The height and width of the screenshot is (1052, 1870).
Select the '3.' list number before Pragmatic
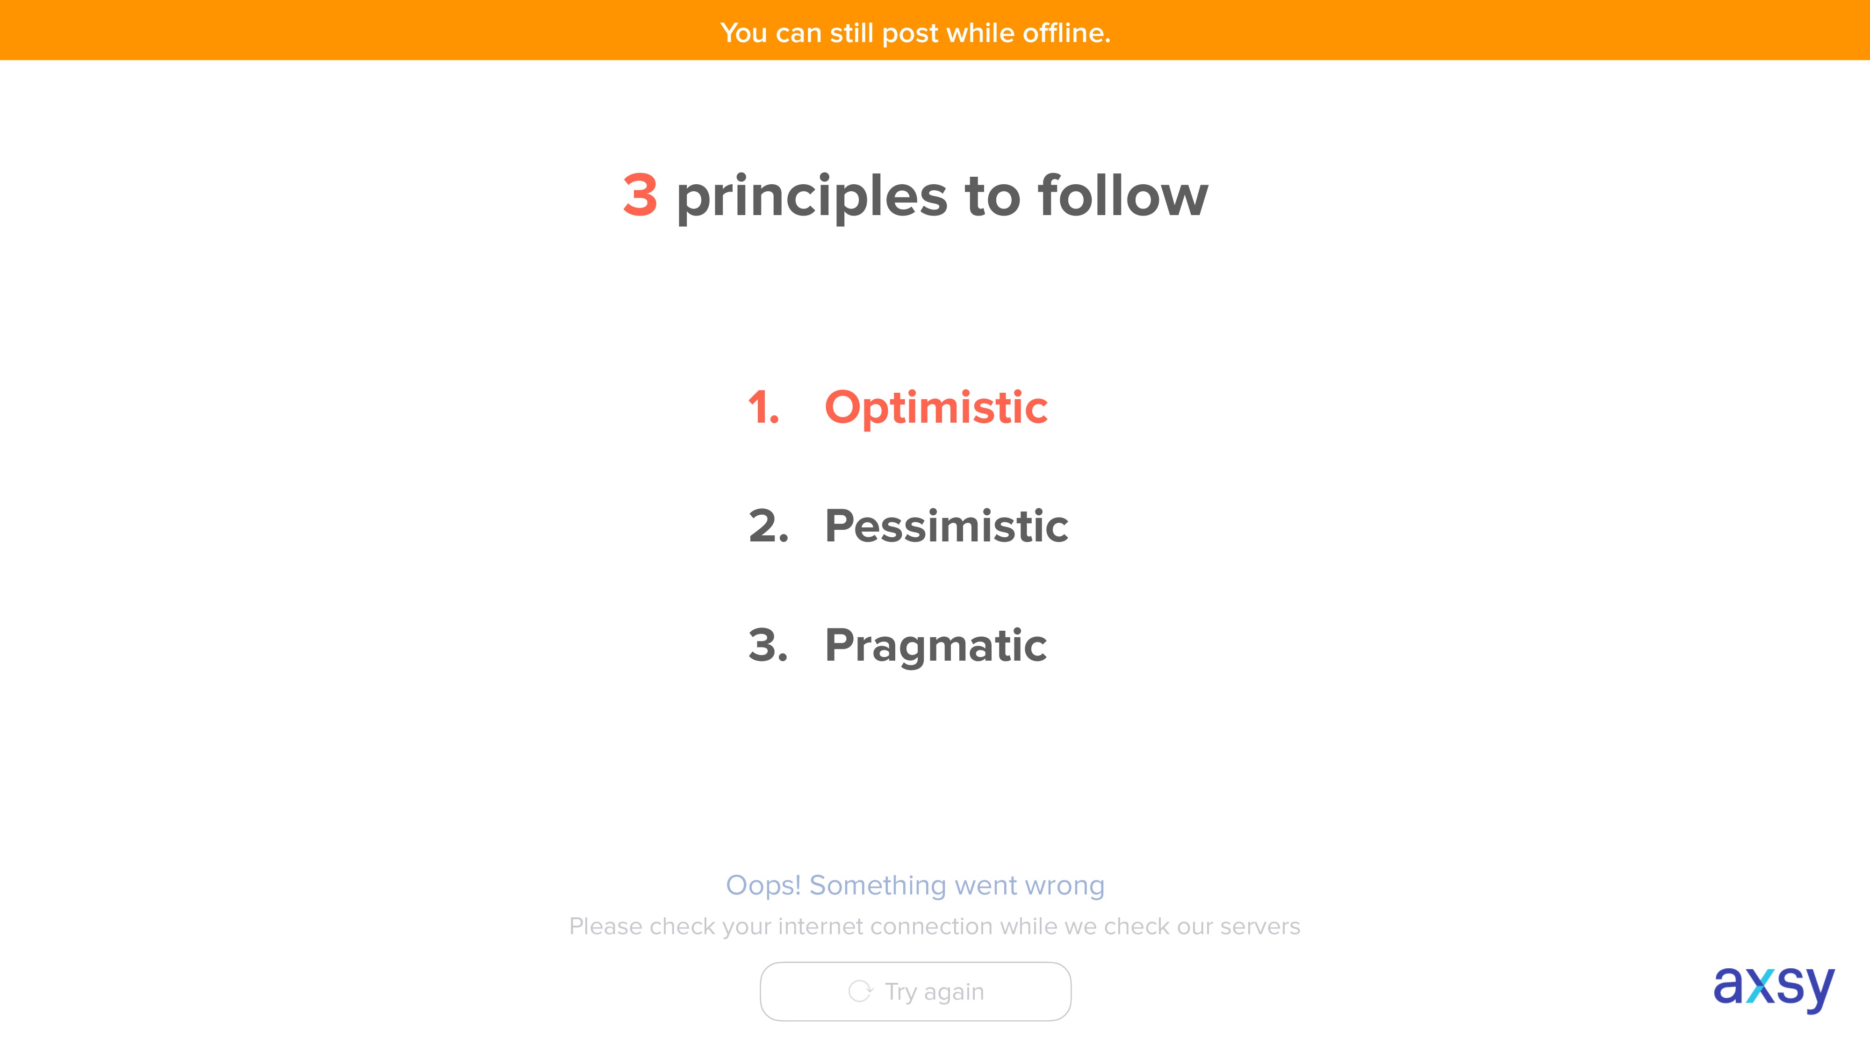(x=768, y=645)
